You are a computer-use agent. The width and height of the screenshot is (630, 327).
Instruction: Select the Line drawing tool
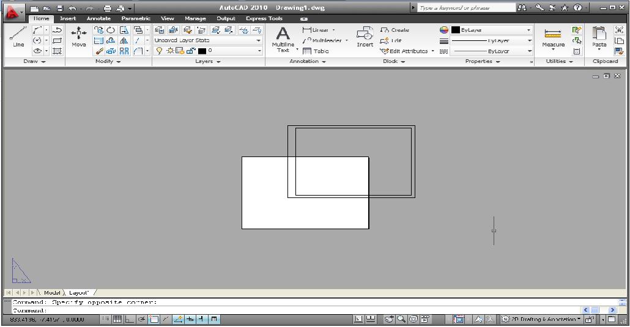[18, 37]
